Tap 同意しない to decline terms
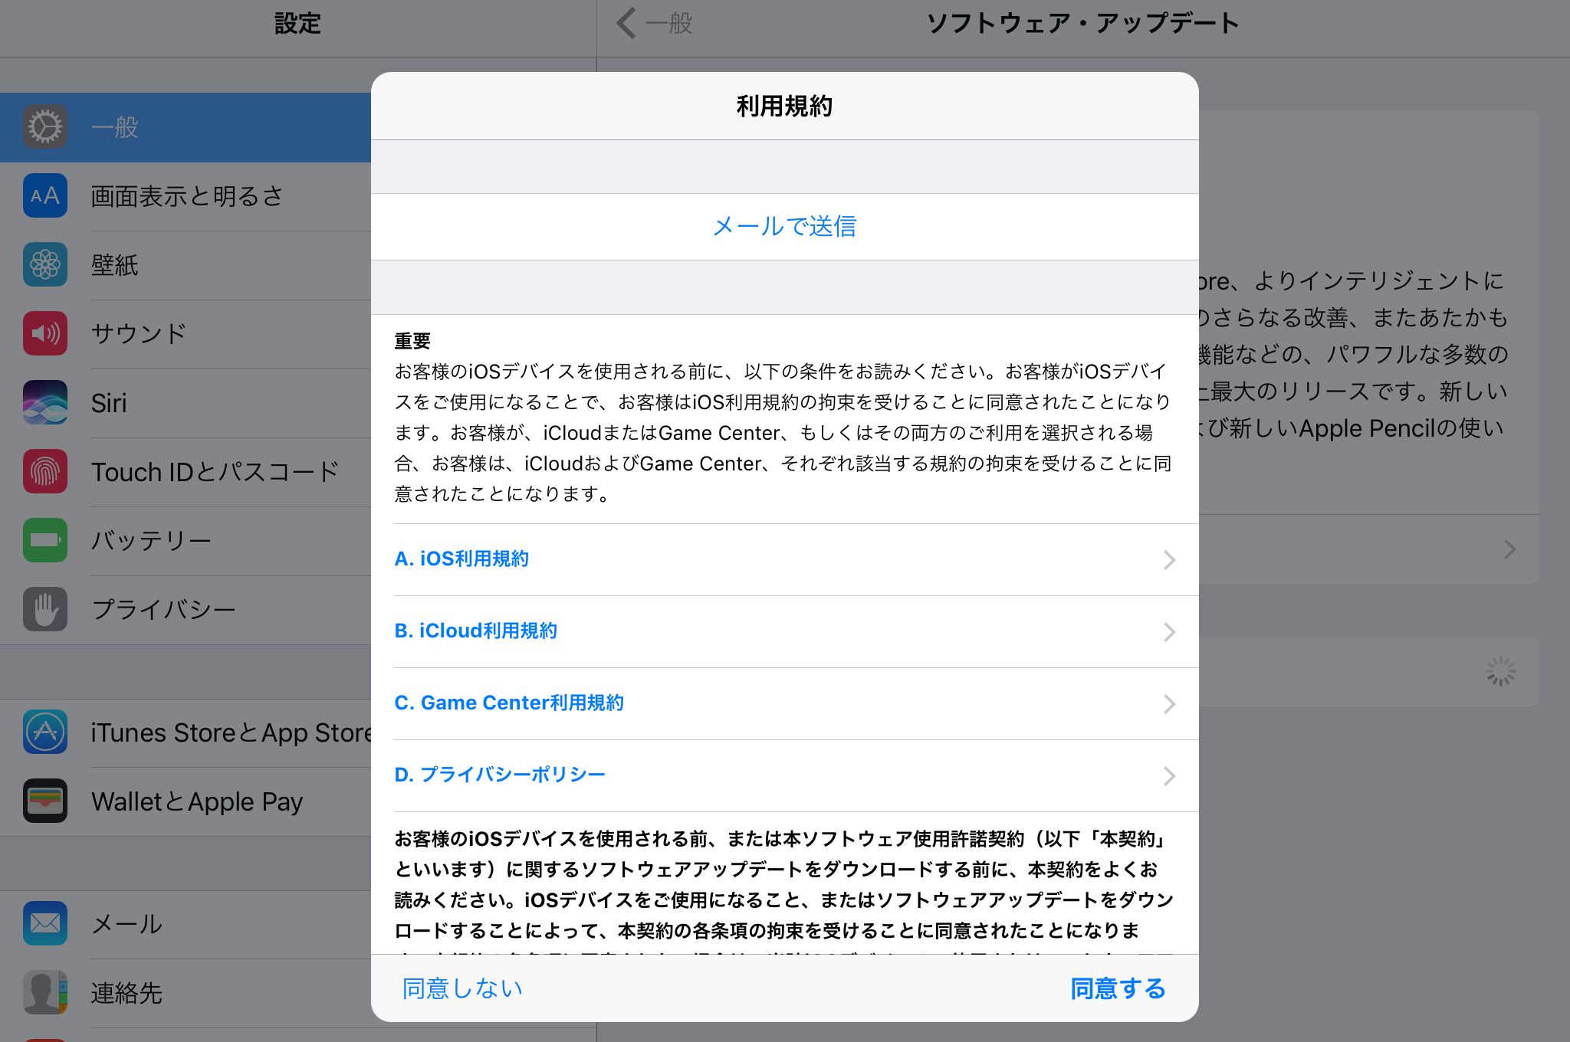Image resolution: width=1570 pixels, height=1042 pixels. (462, 988)
